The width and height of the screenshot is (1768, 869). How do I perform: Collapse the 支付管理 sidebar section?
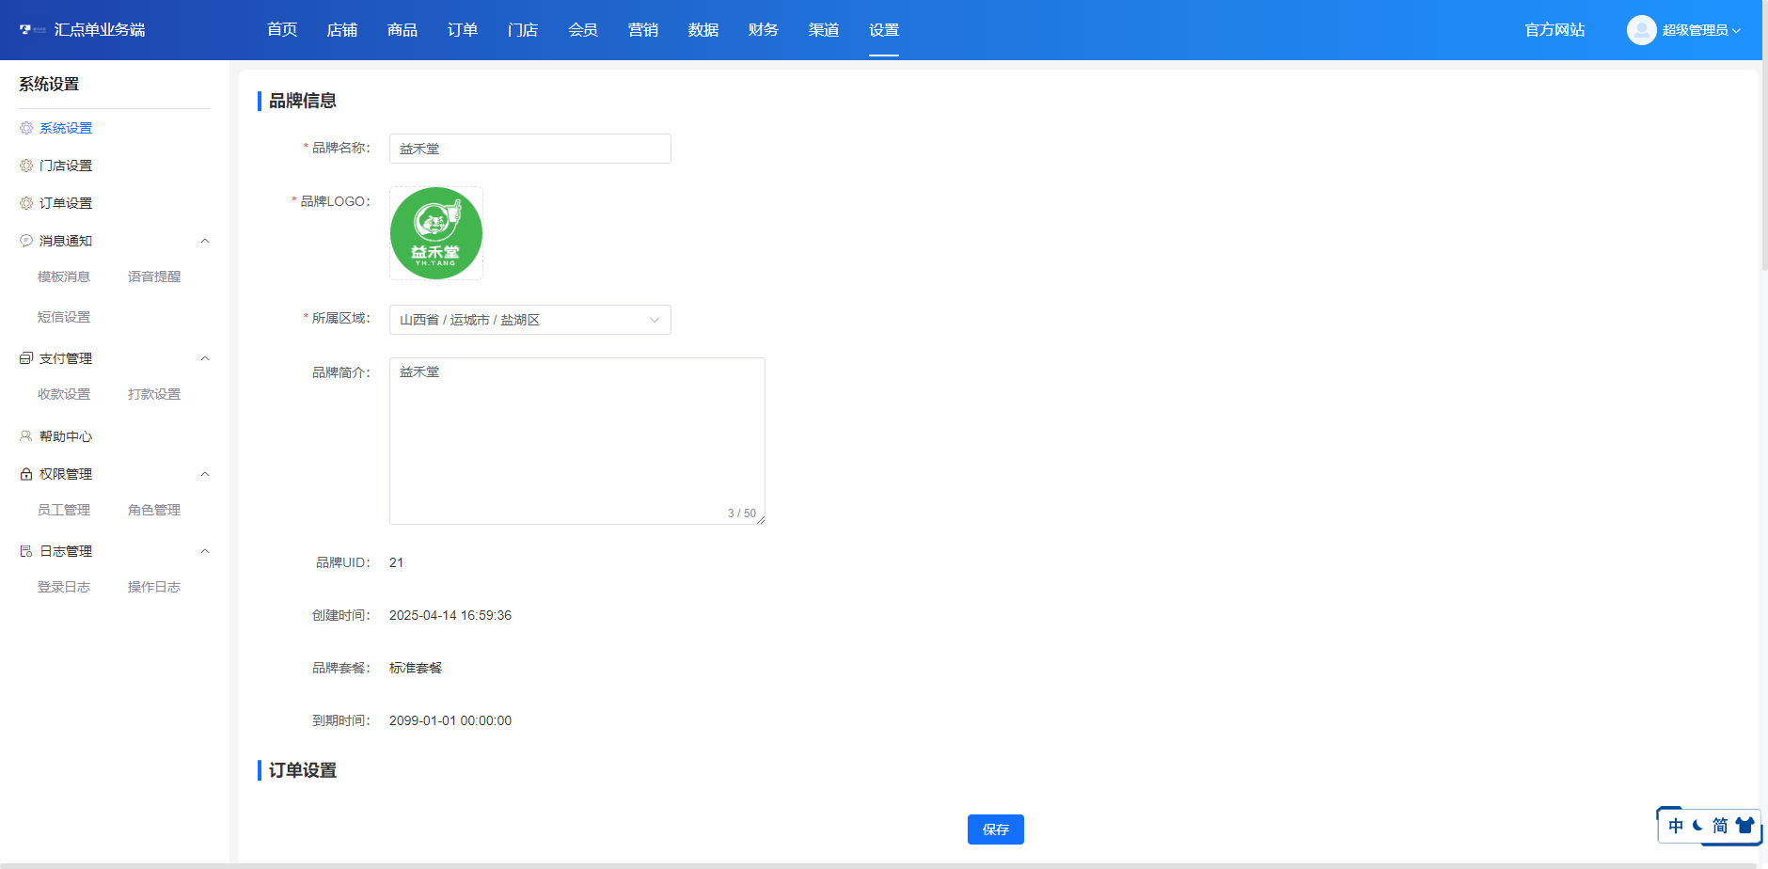pos(205,358)
